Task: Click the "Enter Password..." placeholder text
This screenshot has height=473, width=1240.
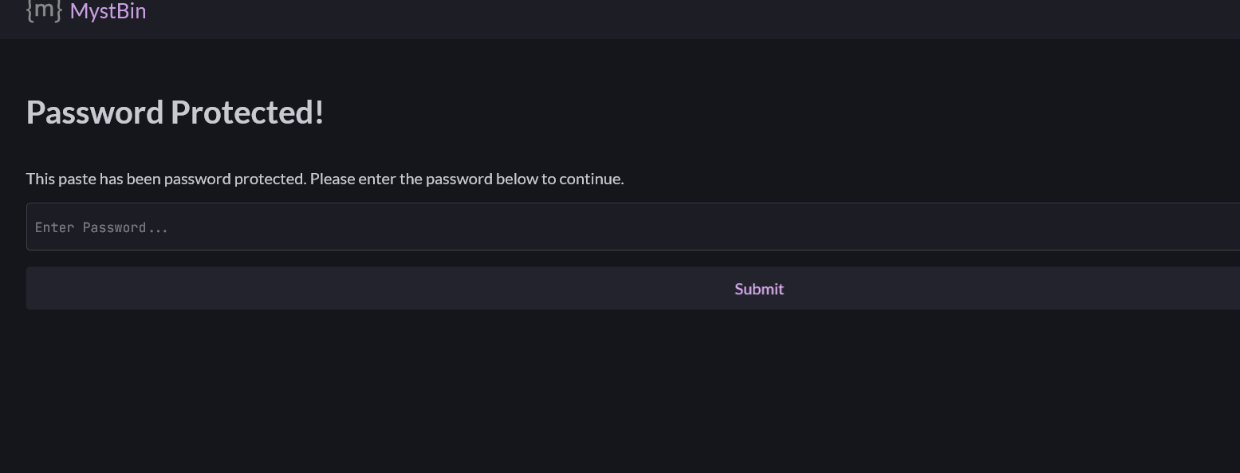Action: [101, 228]
